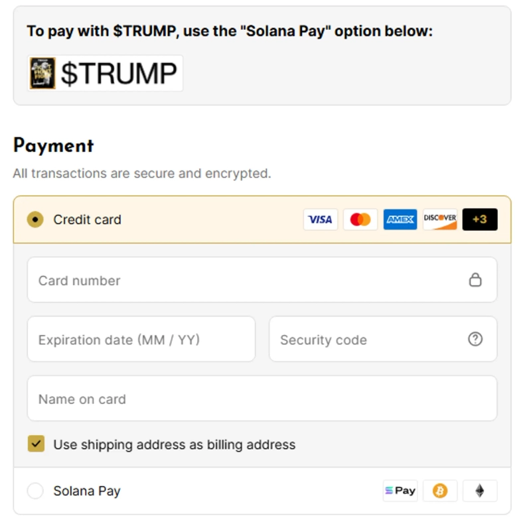531x526 pixels.
Task: Click the Discover card icon
Action: point(440,220)
